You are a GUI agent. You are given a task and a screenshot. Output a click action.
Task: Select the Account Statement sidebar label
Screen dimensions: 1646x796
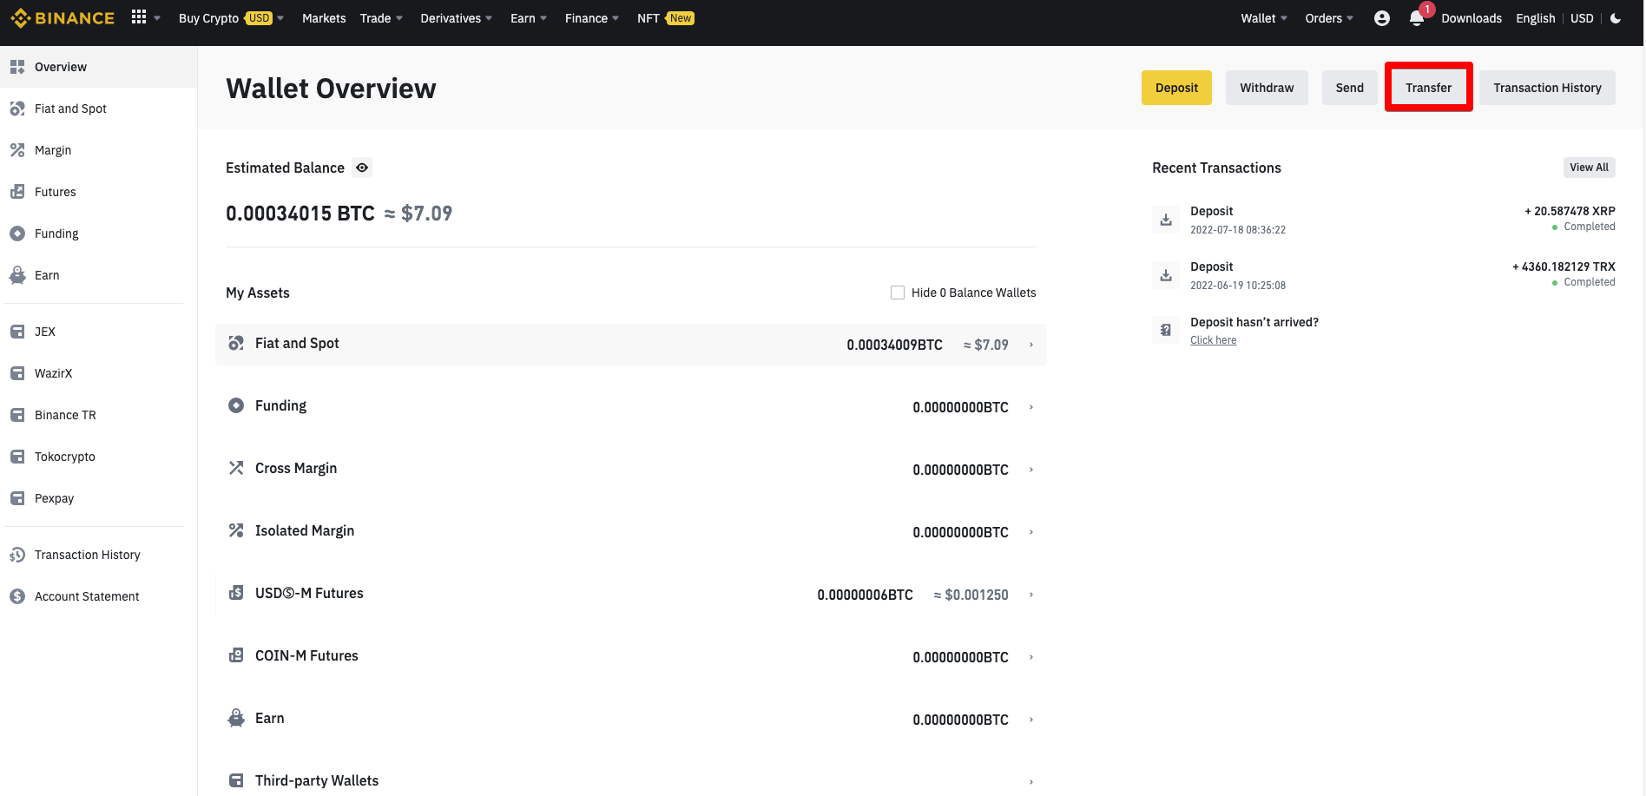[x=87, y=596]
